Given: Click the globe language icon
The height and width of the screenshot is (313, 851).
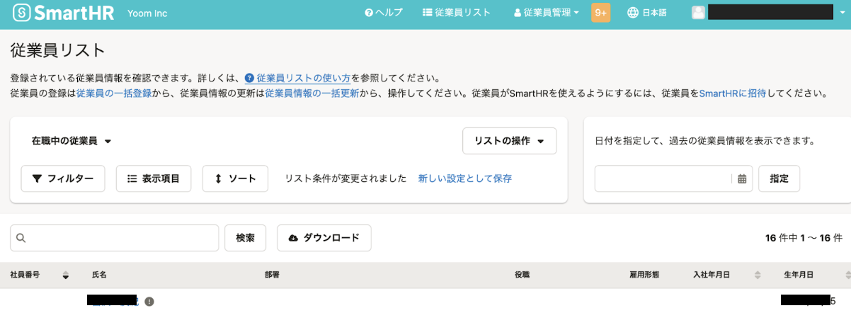Looking at the screenshot, I should 633,13.
